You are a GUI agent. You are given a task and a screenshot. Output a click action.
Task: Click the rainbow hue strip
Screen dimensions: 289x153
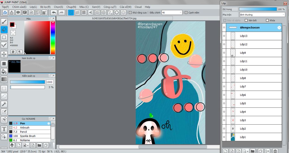[53, 37]
